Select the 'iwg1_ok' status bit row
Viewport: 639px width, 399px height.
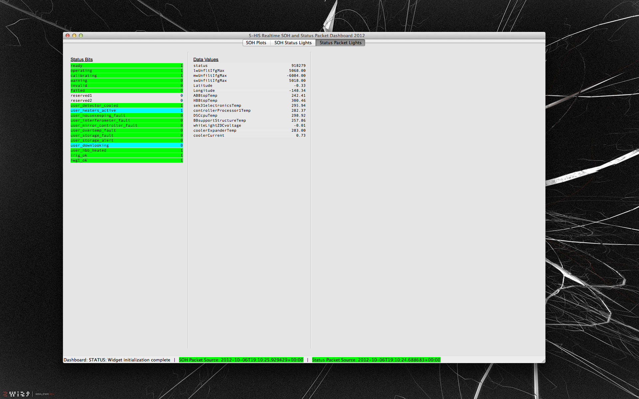click(126, 160)
